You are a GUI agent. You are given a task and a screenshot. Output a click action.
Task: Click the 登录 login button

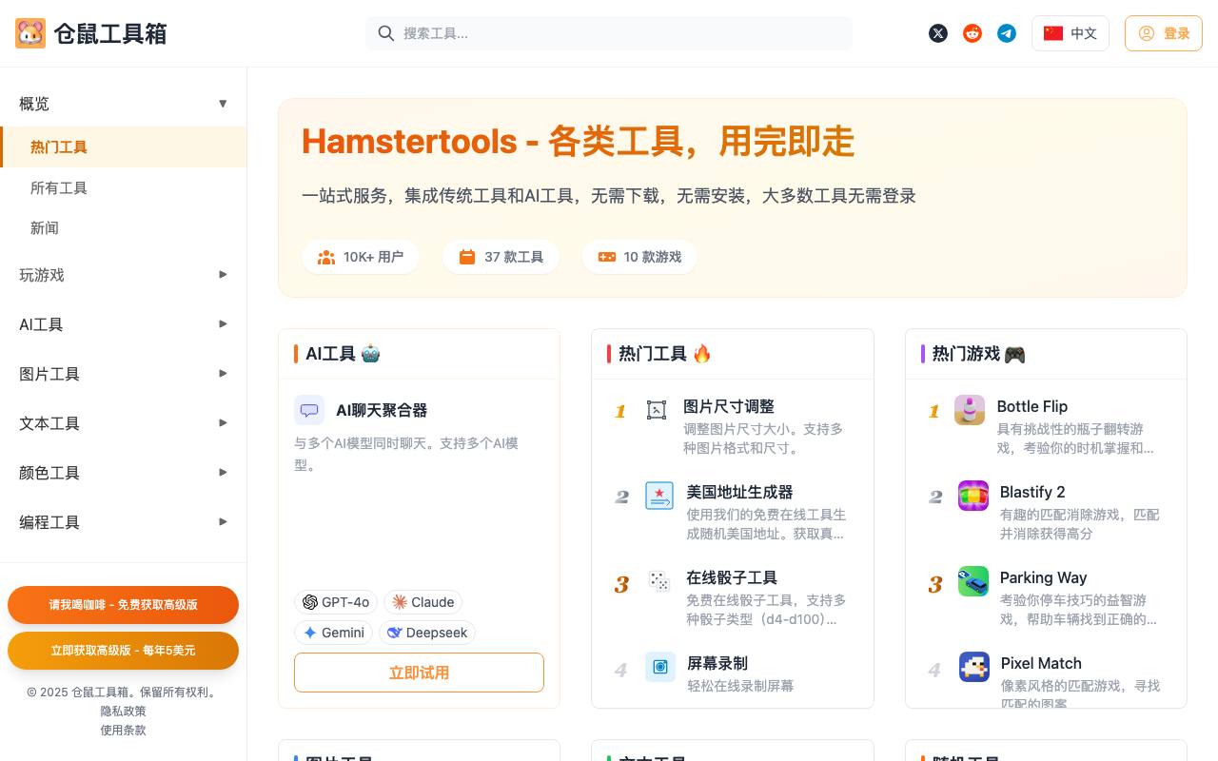tap(1164, 33)
